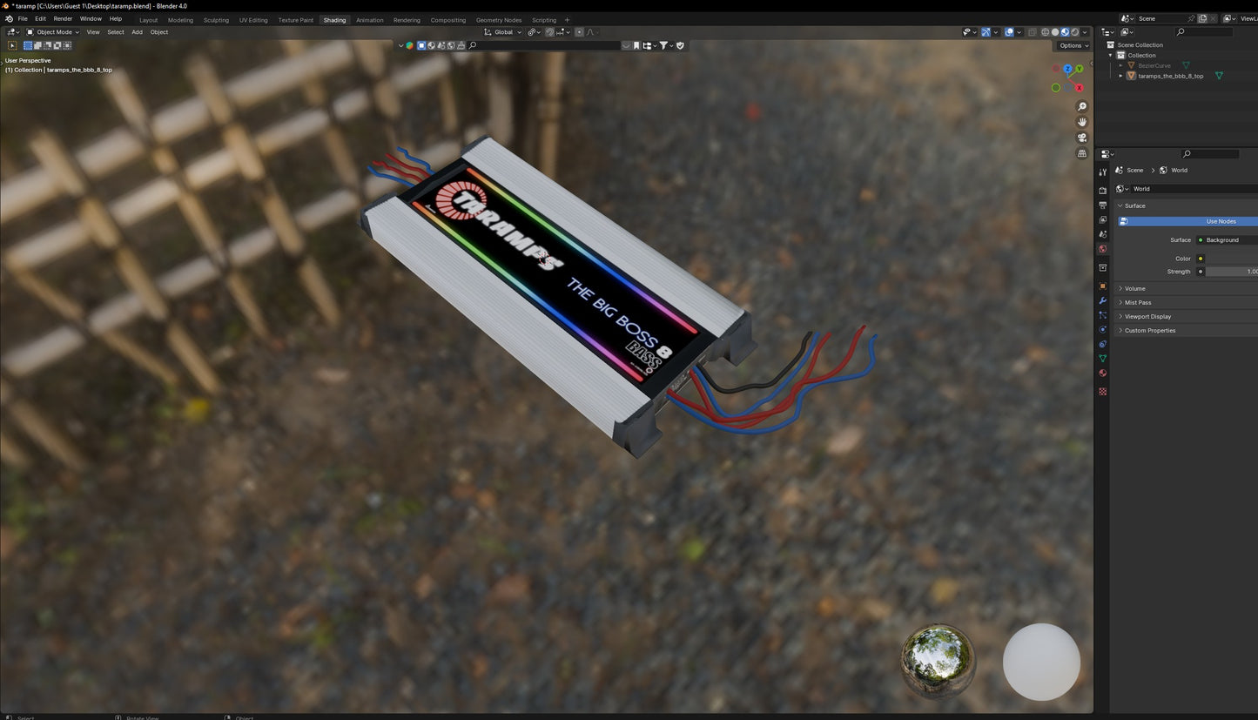The width and height of the screenshot is (1258, 720).
Task: Expand the Volume panel
Action: (x=1135, y=288)
